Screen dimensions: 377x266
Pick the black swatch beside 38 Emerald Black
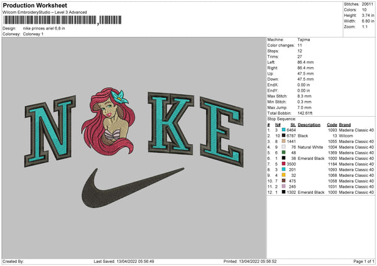point(283,158)
